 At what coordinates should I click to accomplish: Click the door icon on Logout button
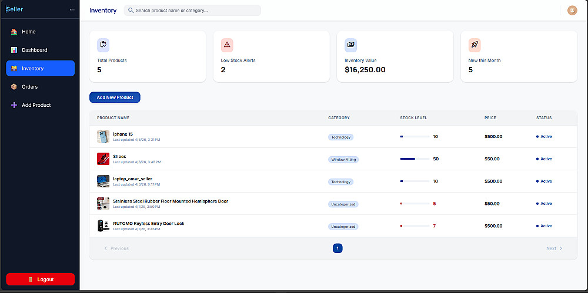(31, 279)
